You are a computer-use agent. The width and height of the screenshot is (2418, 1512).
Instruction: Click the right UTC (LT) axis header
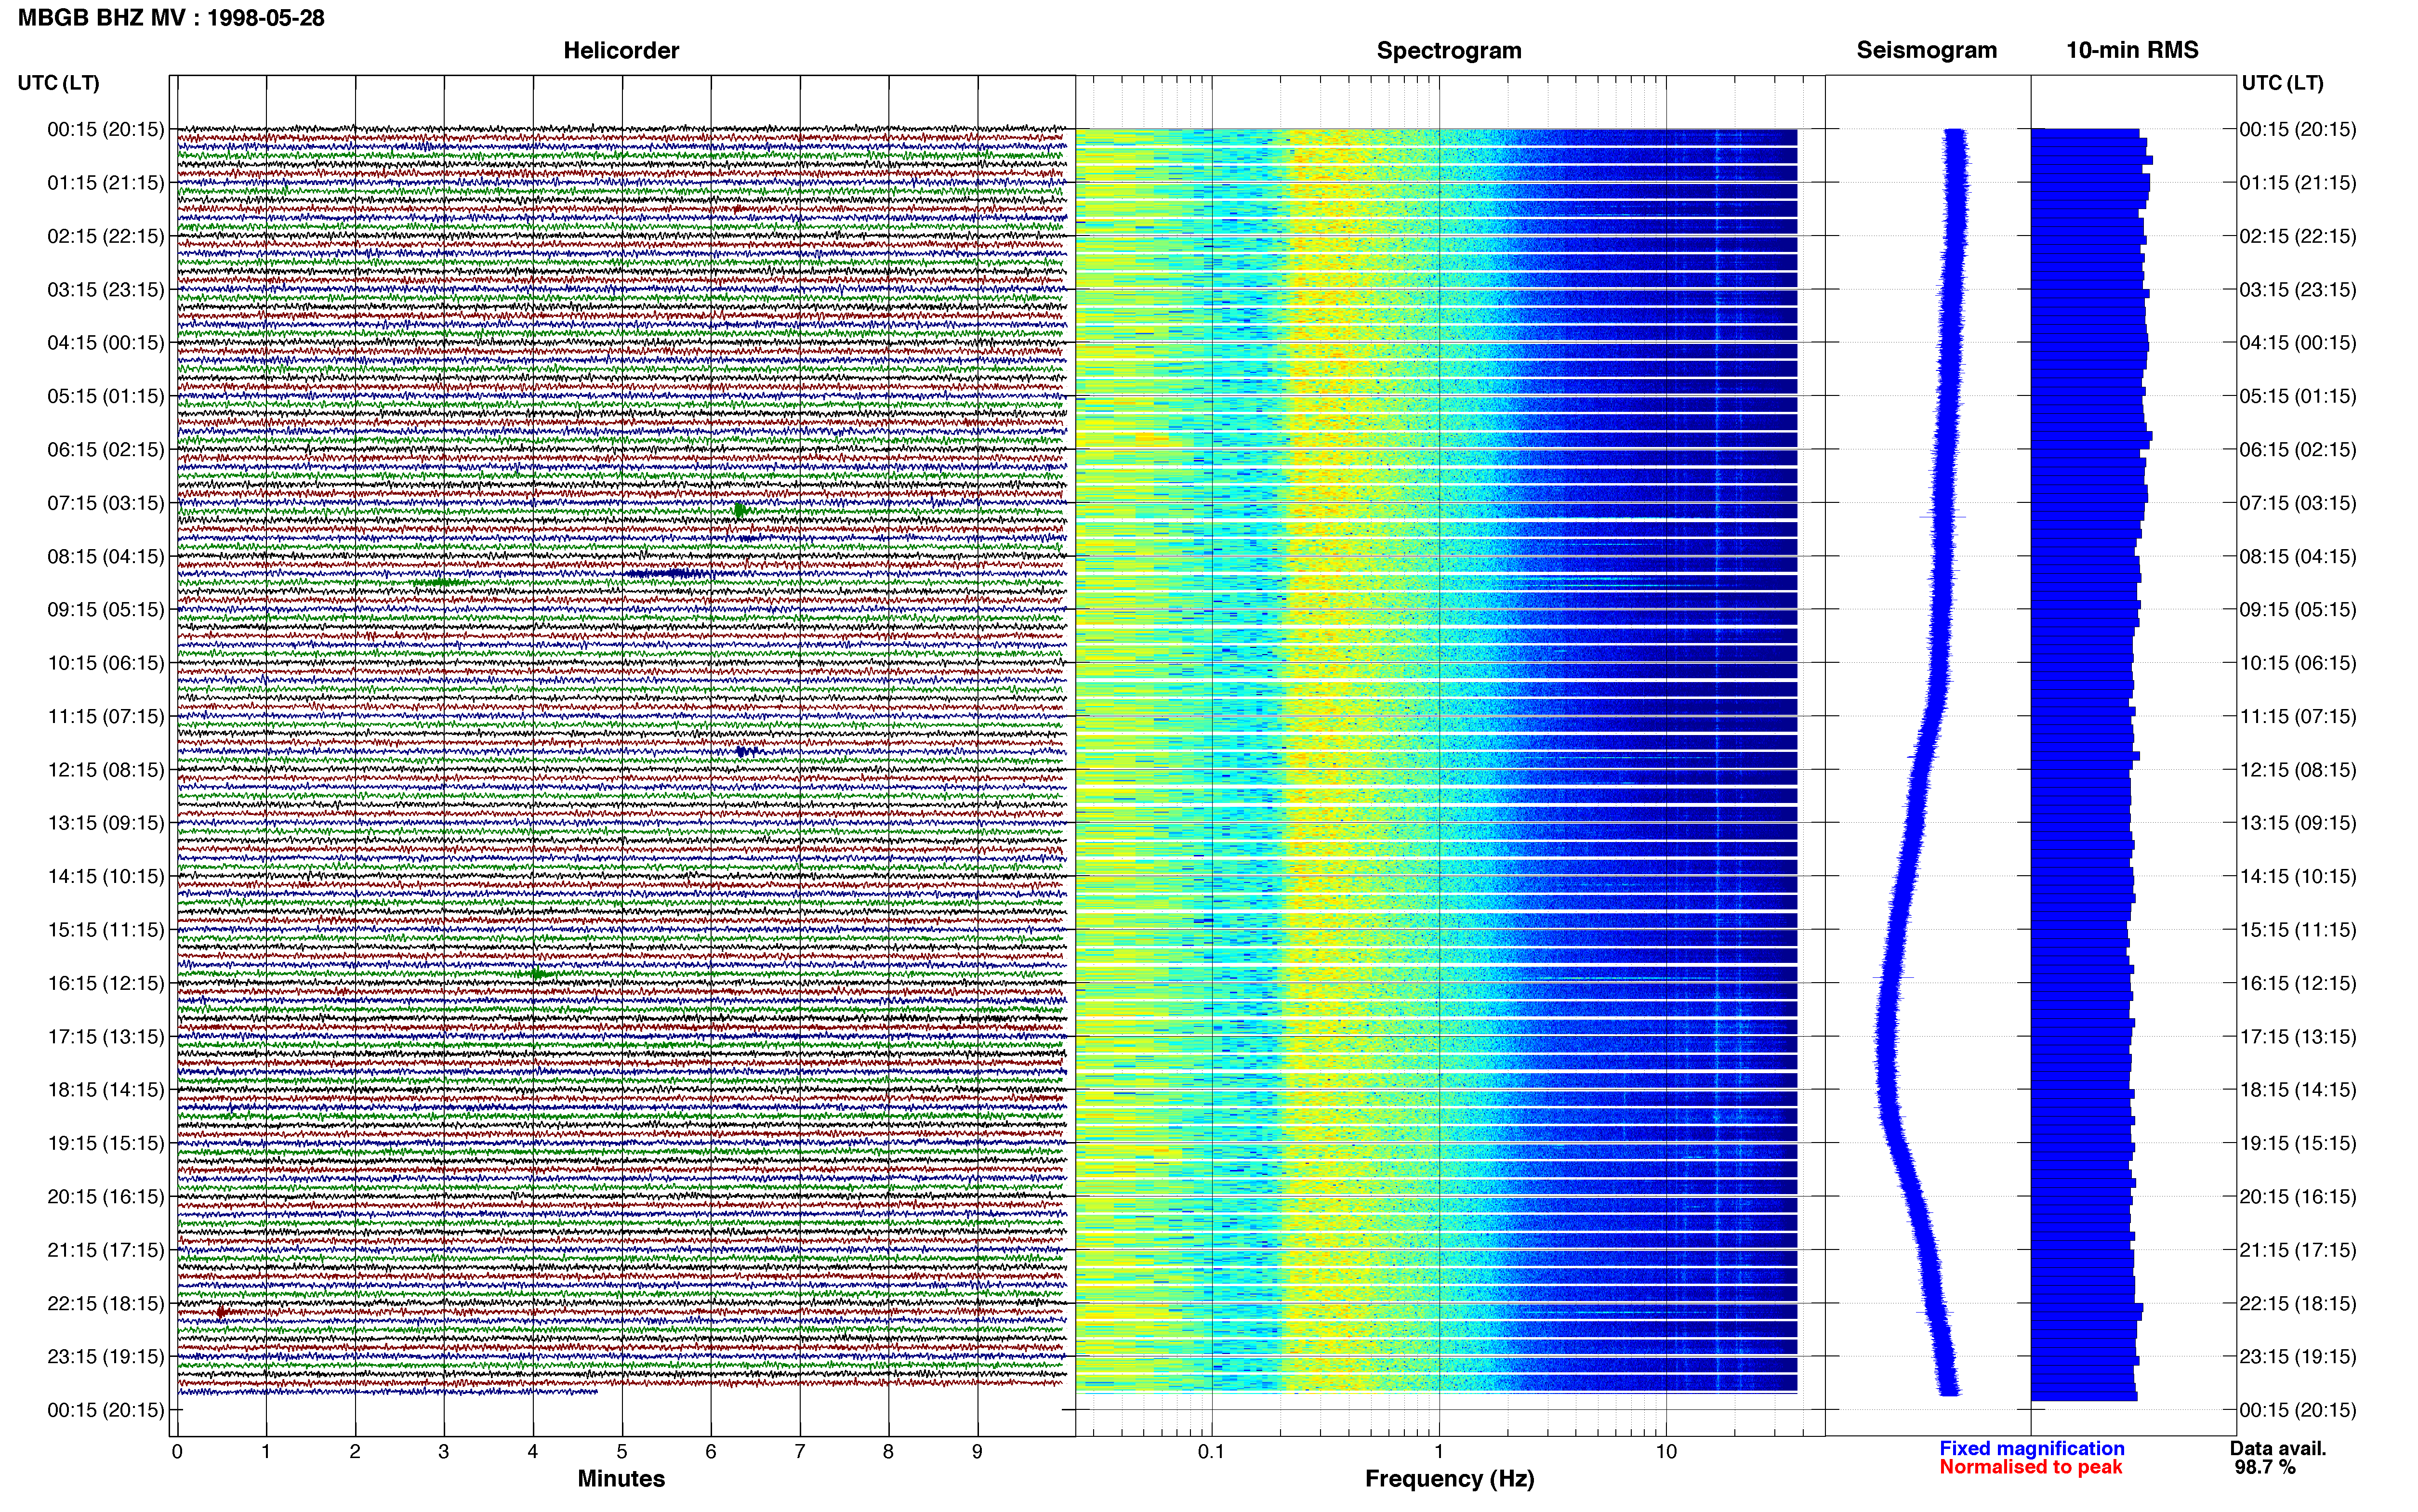(x=2283, y=83)
